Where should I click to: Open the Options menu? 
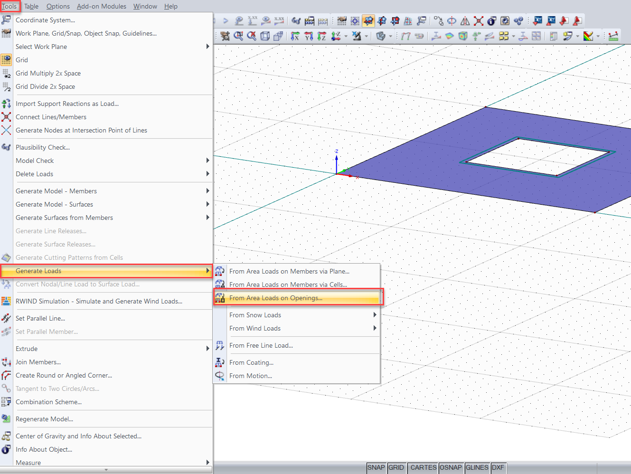pos(58,6)
